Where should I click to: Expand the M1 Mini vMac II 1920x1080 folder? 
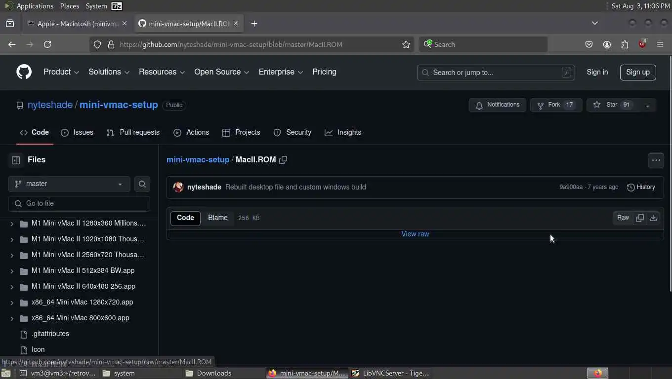[12, 239]
